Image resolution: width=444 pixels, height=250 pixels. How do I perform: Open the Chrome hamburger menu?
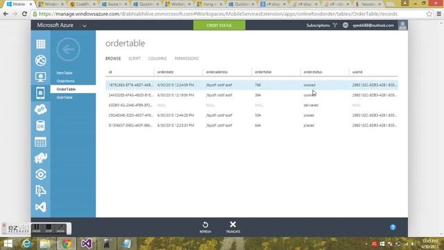pos(439,14)
